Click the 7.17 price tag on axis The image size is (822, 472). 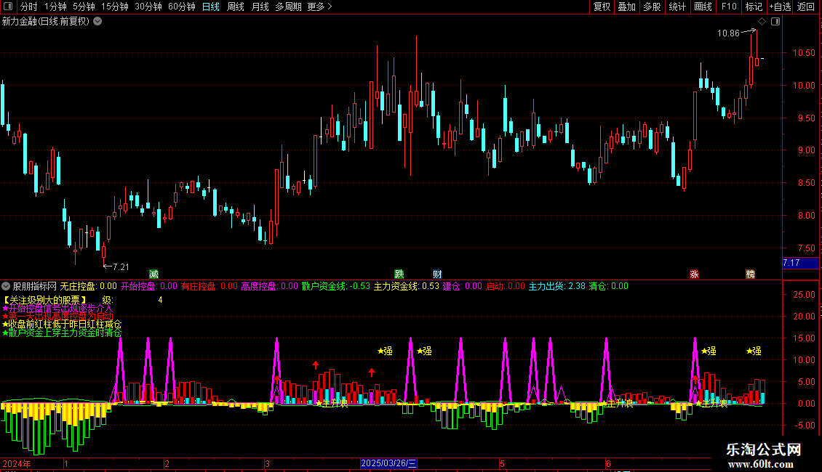point(800,263)
